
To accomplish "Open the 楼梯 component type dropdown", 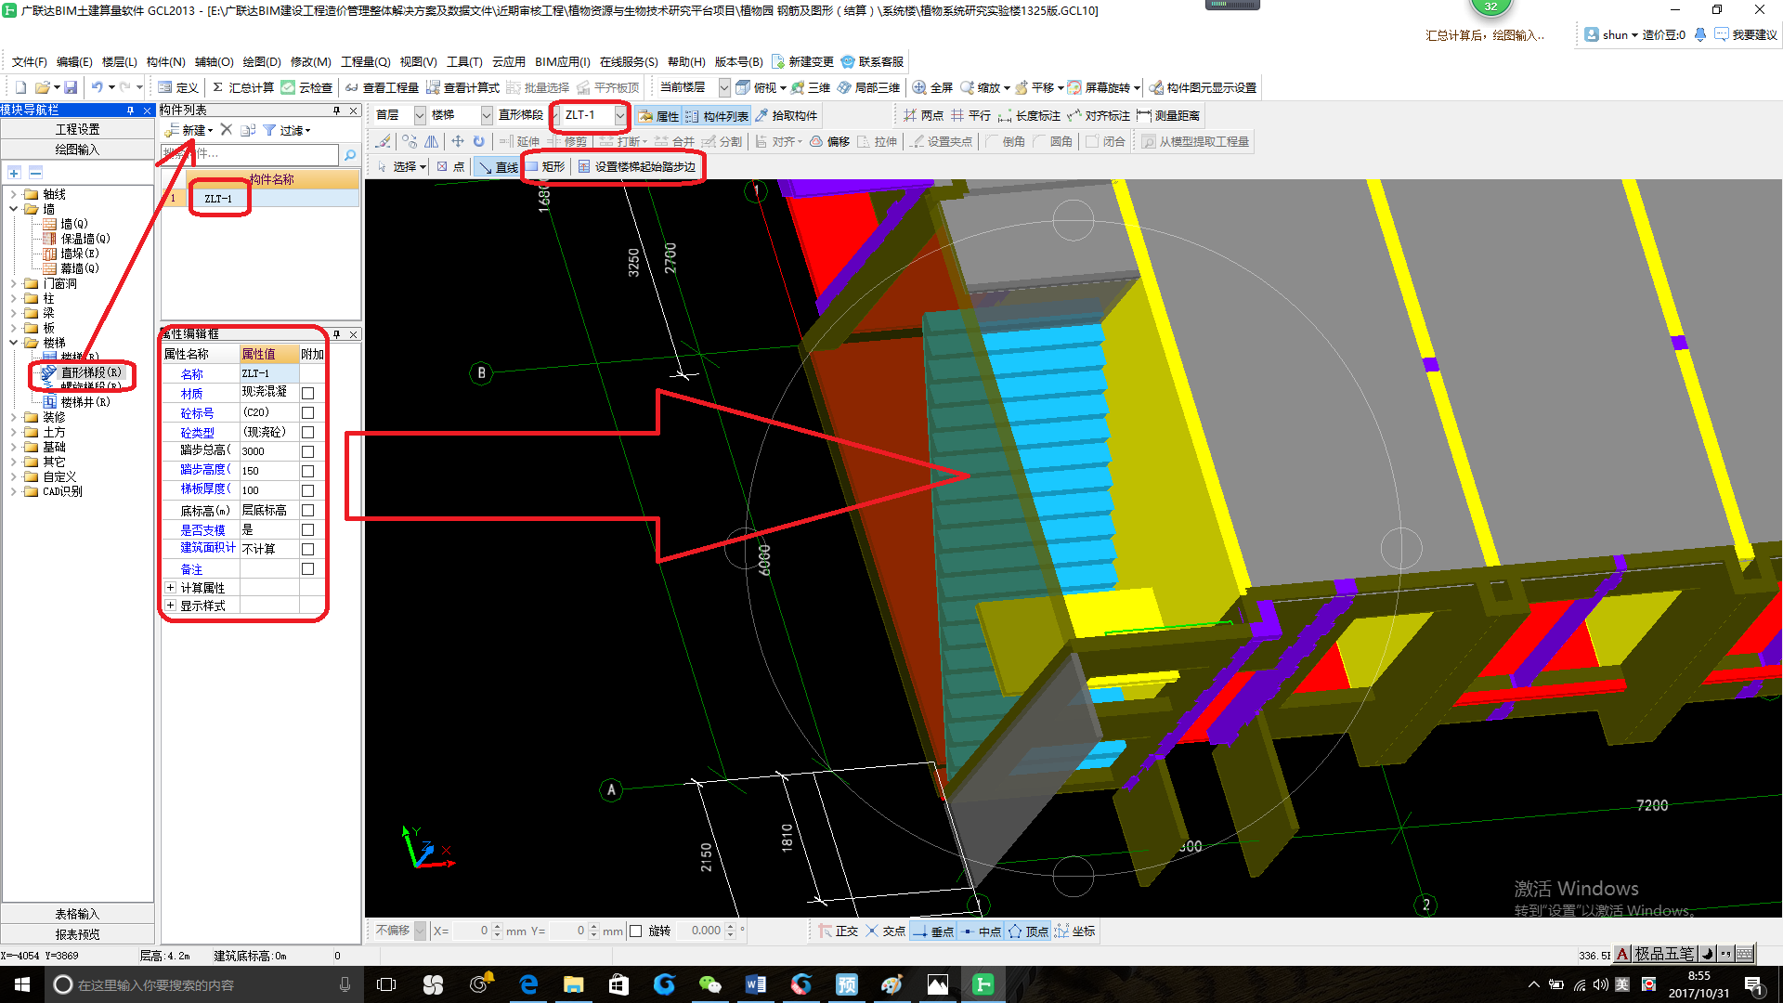I will point(487,115).
